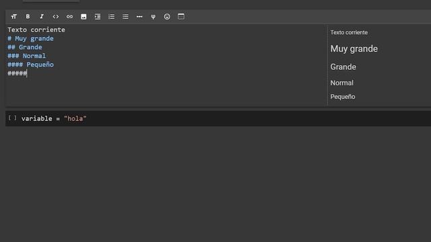
Task: Click the "hola" string in code
Action: point(75,118)
